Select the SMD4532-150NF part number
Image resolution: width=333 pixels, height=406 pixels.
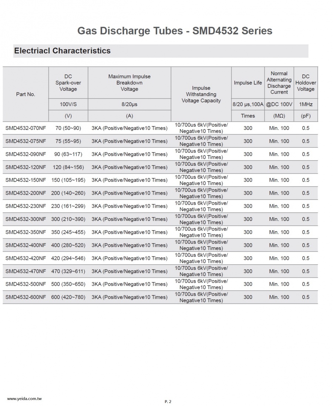(x=26, y=180)
